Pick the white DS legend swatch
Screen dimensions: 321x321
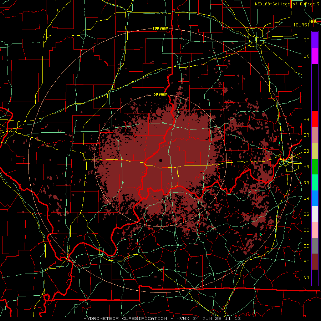point(315,214)
